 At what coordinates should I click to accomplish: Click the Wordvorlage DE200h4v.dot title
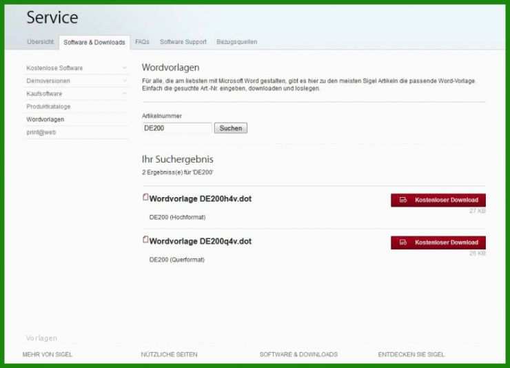(x=201, y=198)
